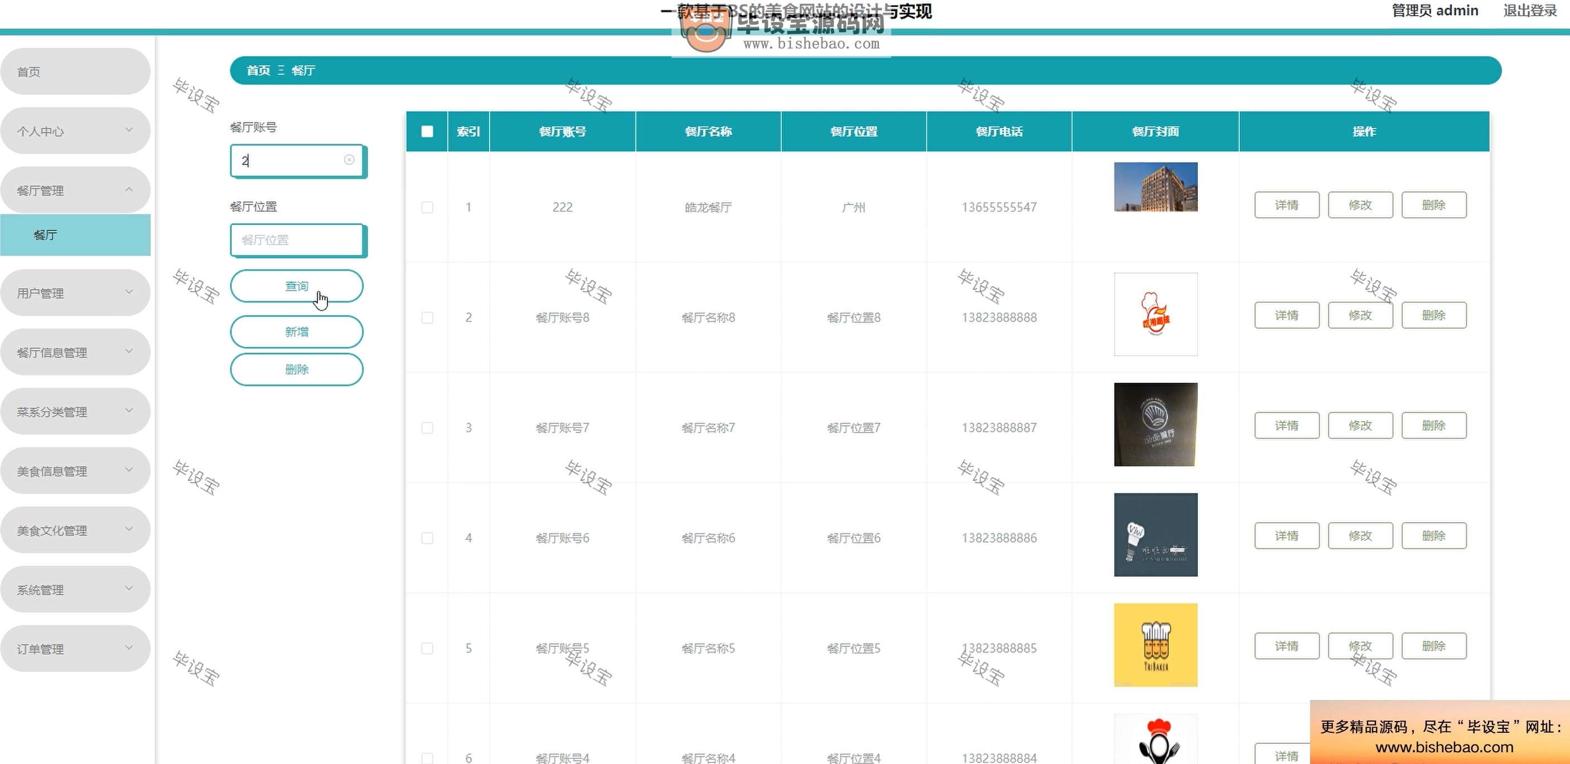Select the 餐厅 submenu item
The image size is (1570, 764).
pos(75,235)
